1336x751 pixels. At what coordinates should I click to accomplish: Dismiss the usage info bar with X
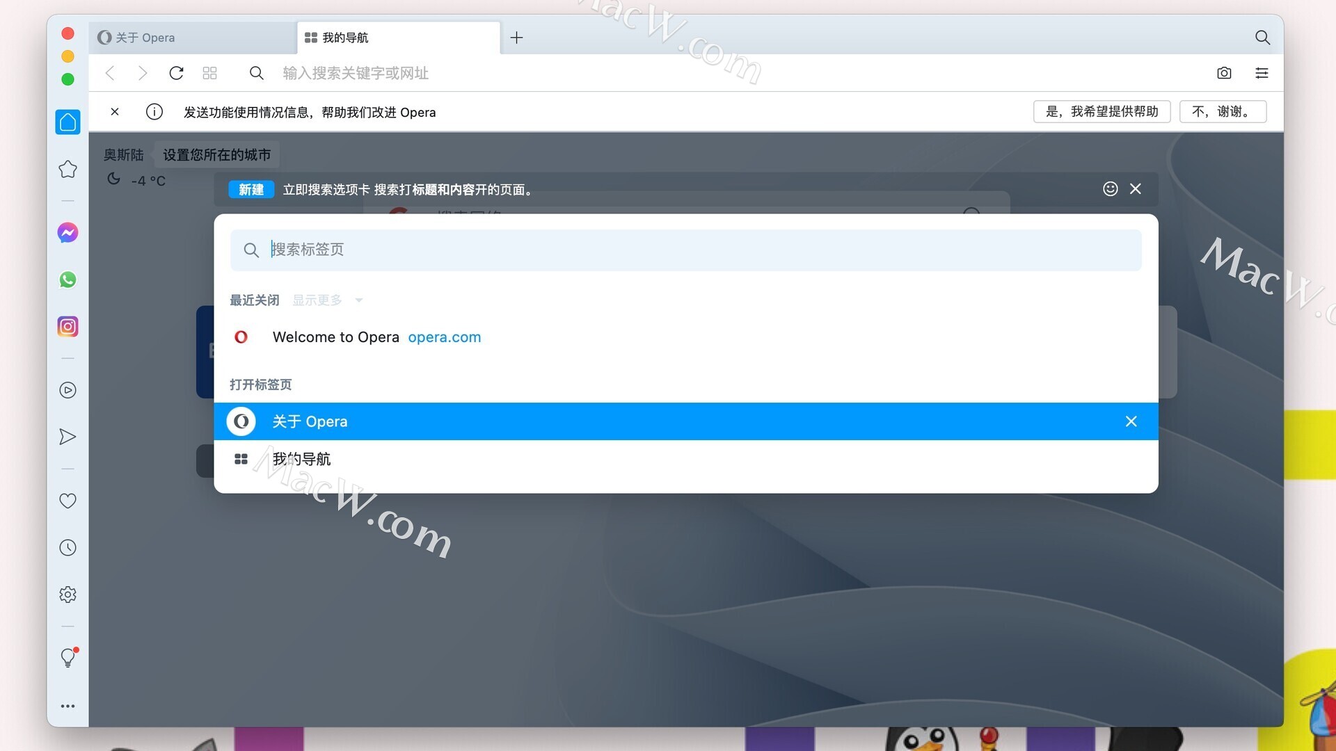click(x=115, y=112)
